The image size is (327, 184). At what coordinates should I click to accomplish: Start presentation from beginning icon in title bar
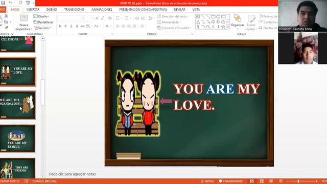(x=28, y=3)
